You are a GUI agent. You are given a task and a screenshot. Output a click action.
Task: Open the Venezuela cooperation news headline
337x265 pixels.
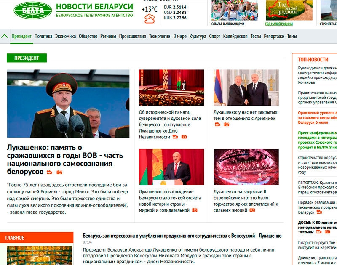[x=182, y=236]
